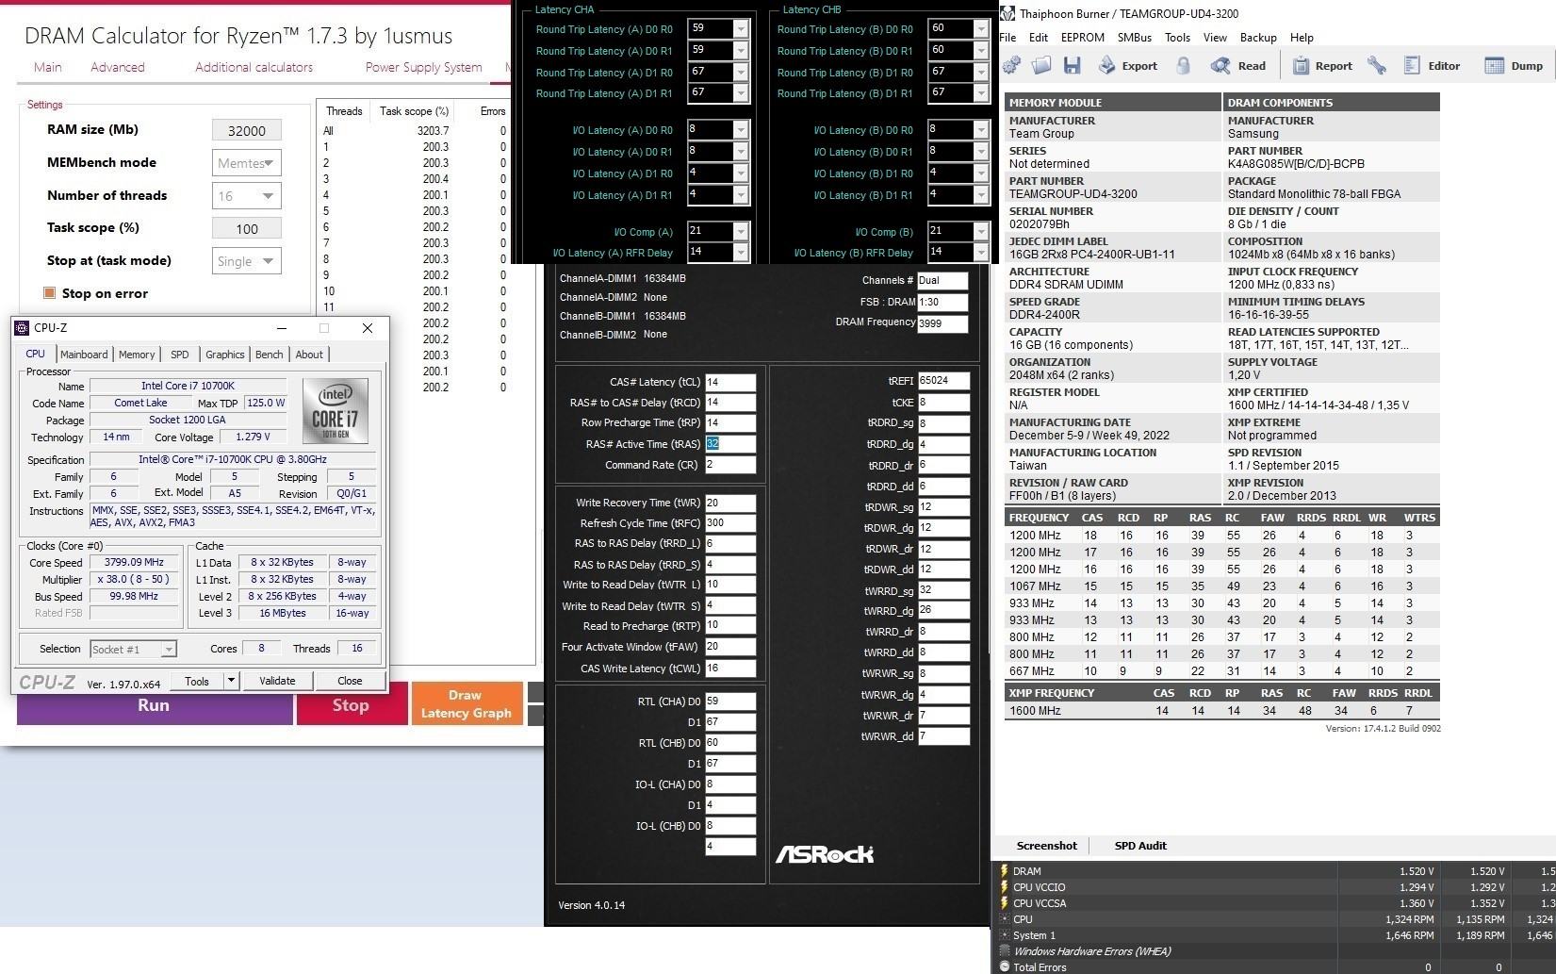Click the red Stop button

pyautogui.click(x=351, y=704)
